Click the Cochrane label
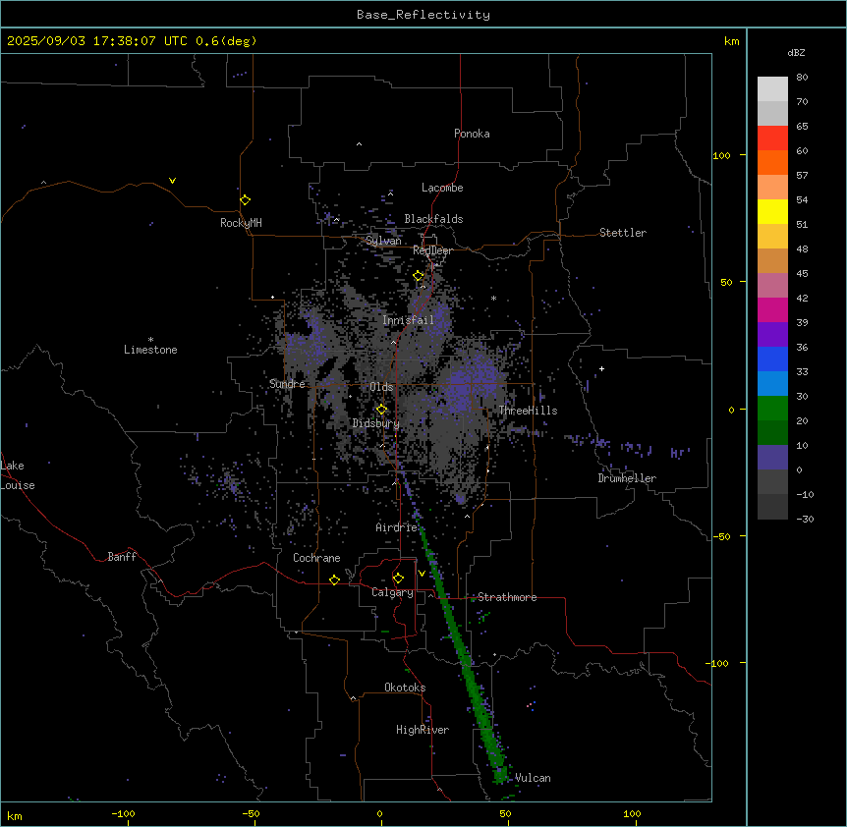 click(316, 558)
